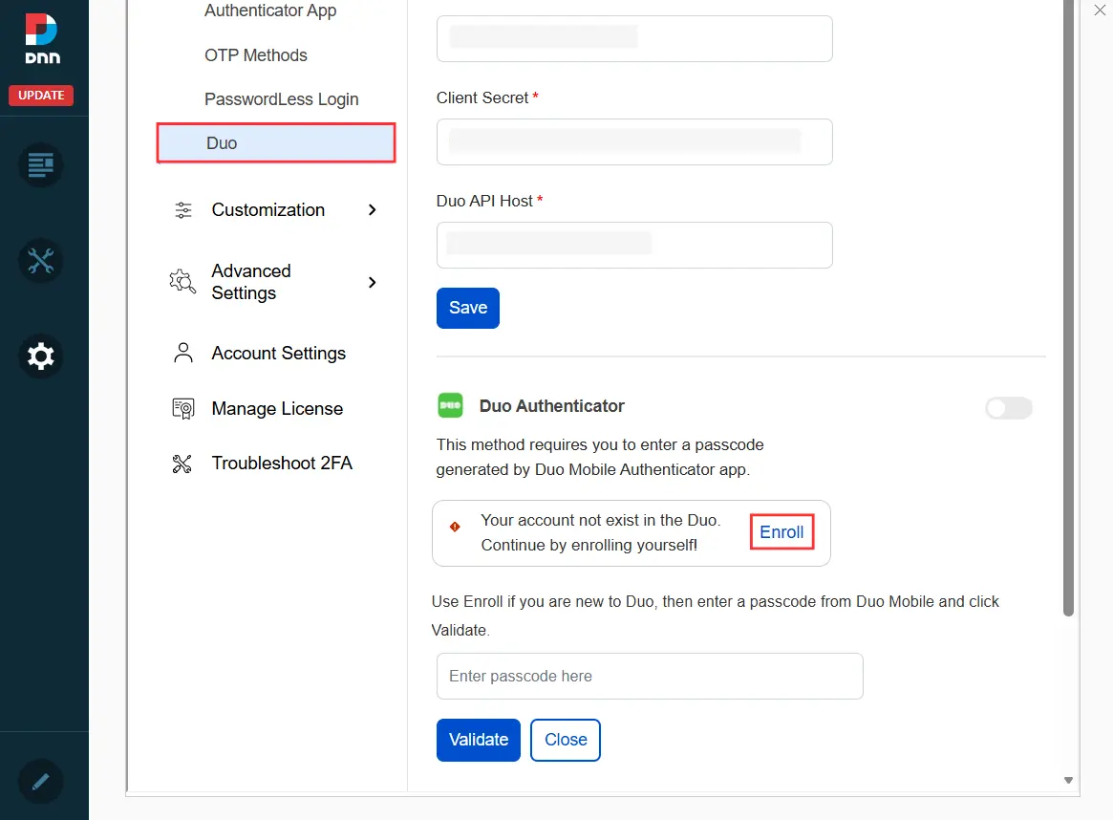Focus the Duo API Host input field
This screenshot has width=1113, height=820.
634,245
